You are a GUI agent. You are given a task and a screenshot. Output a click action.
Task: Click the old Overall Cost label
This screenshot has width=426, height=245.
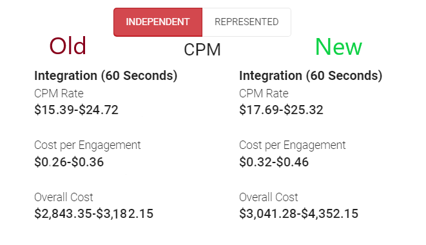coord(64,197)
